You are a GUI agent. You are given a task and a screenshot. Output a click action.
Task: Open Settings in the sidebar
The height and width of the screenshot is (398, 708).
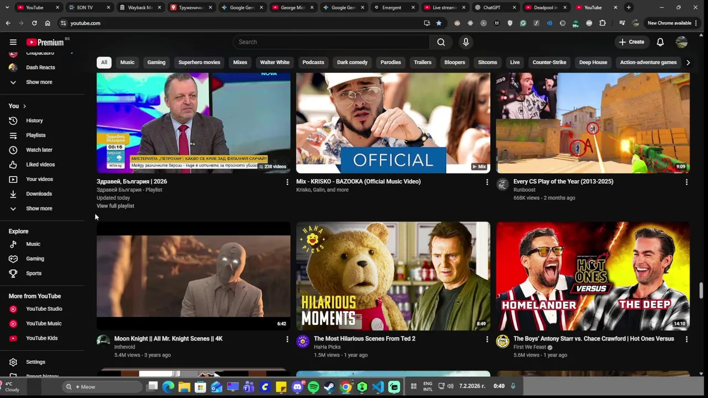pyautogui.click(x=35, y=362)
